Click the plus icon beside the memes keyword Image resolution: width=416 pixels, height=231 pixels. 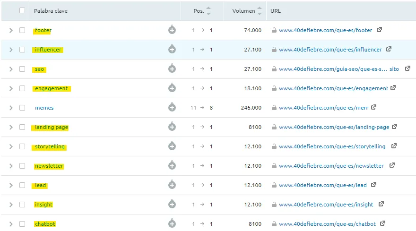[x=172, y=108]
